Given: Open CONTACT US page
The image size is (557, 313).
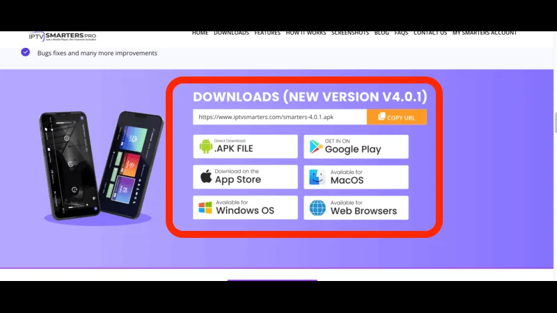Looking at the screenshot, I should [430, 33].
